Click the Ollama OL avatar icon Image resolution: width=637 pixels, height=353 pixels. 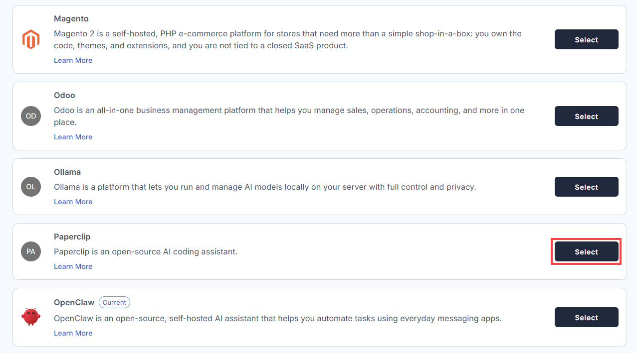30,187
